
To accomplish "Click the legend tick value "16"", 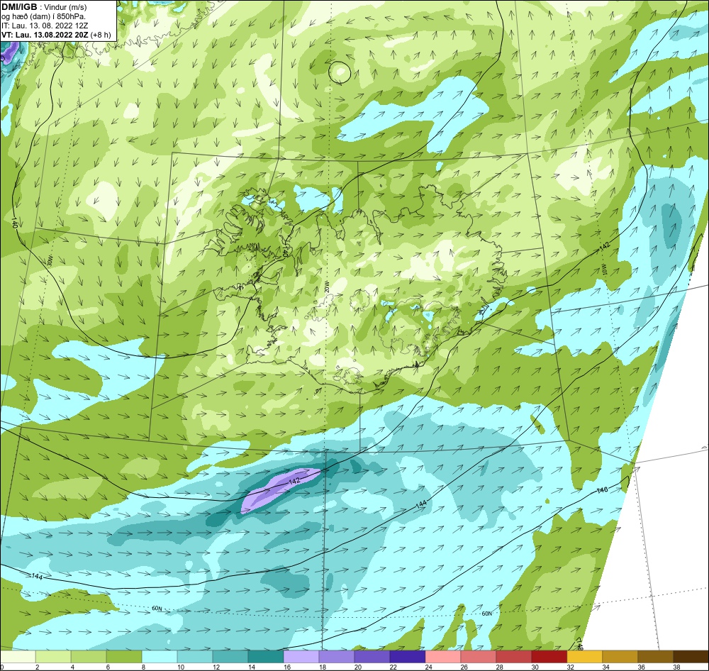I will 286,667.
